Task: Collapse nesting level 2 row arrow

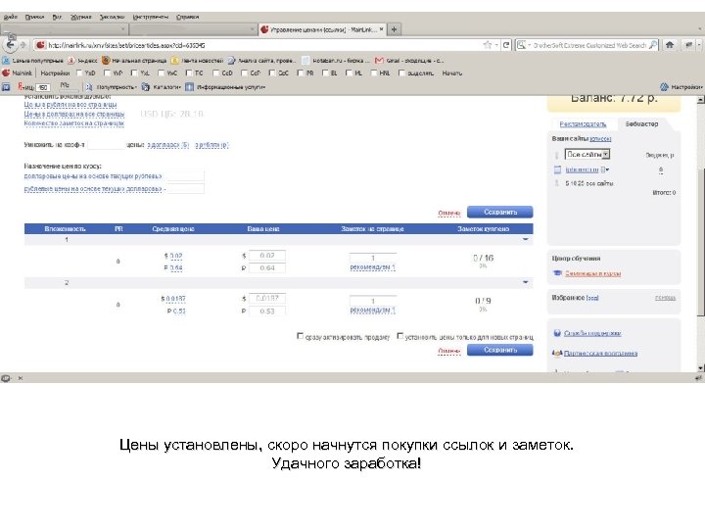Action: tap(525, 282)
